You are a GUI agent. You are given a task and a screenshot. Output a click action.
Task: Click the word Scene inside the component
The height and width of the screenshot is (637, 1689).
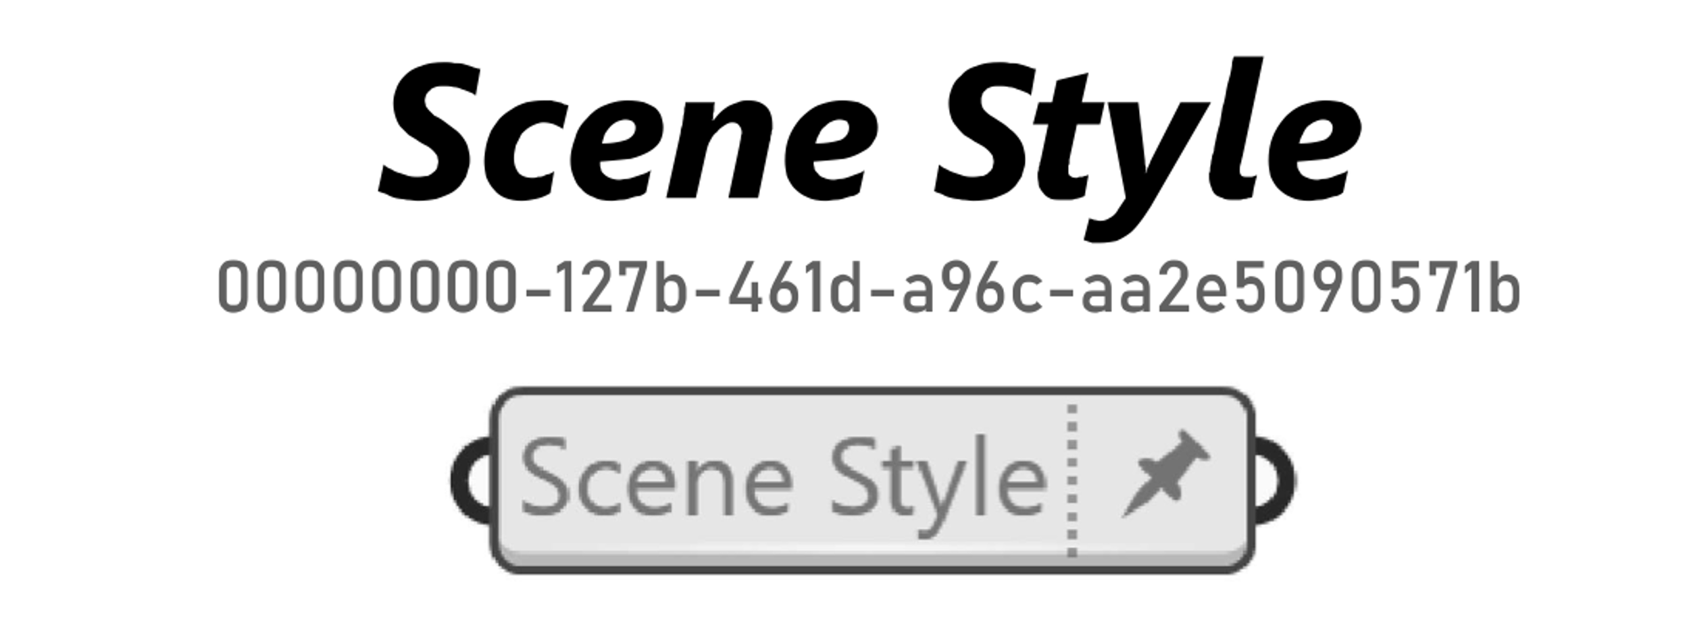click(655, 476)
